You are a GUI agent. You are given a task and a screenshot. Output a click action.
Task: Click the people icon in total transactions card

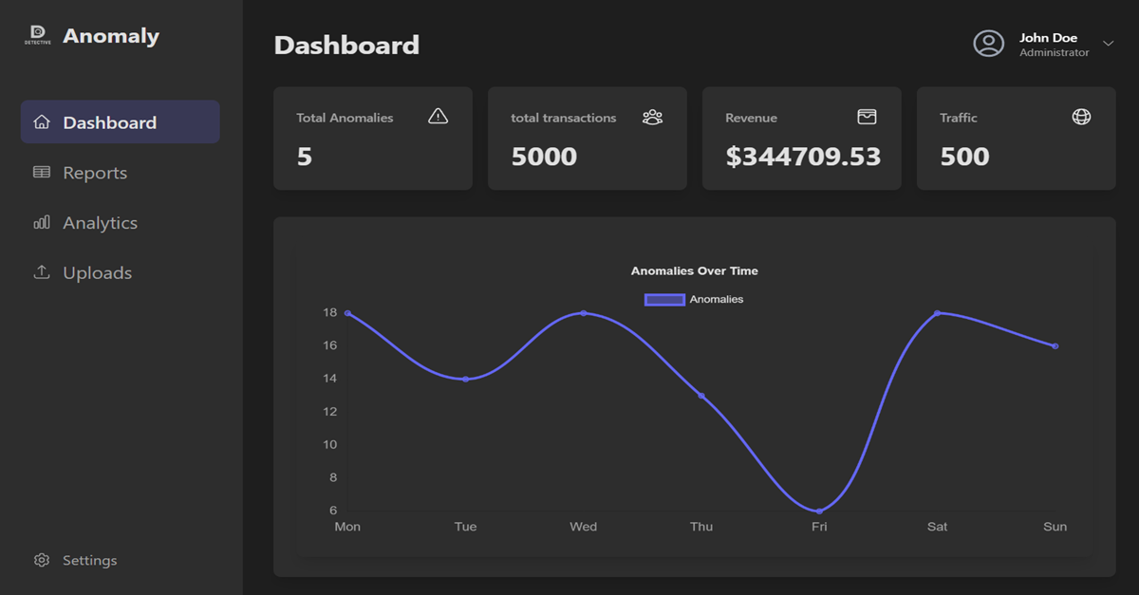click(x=652, y=117)
